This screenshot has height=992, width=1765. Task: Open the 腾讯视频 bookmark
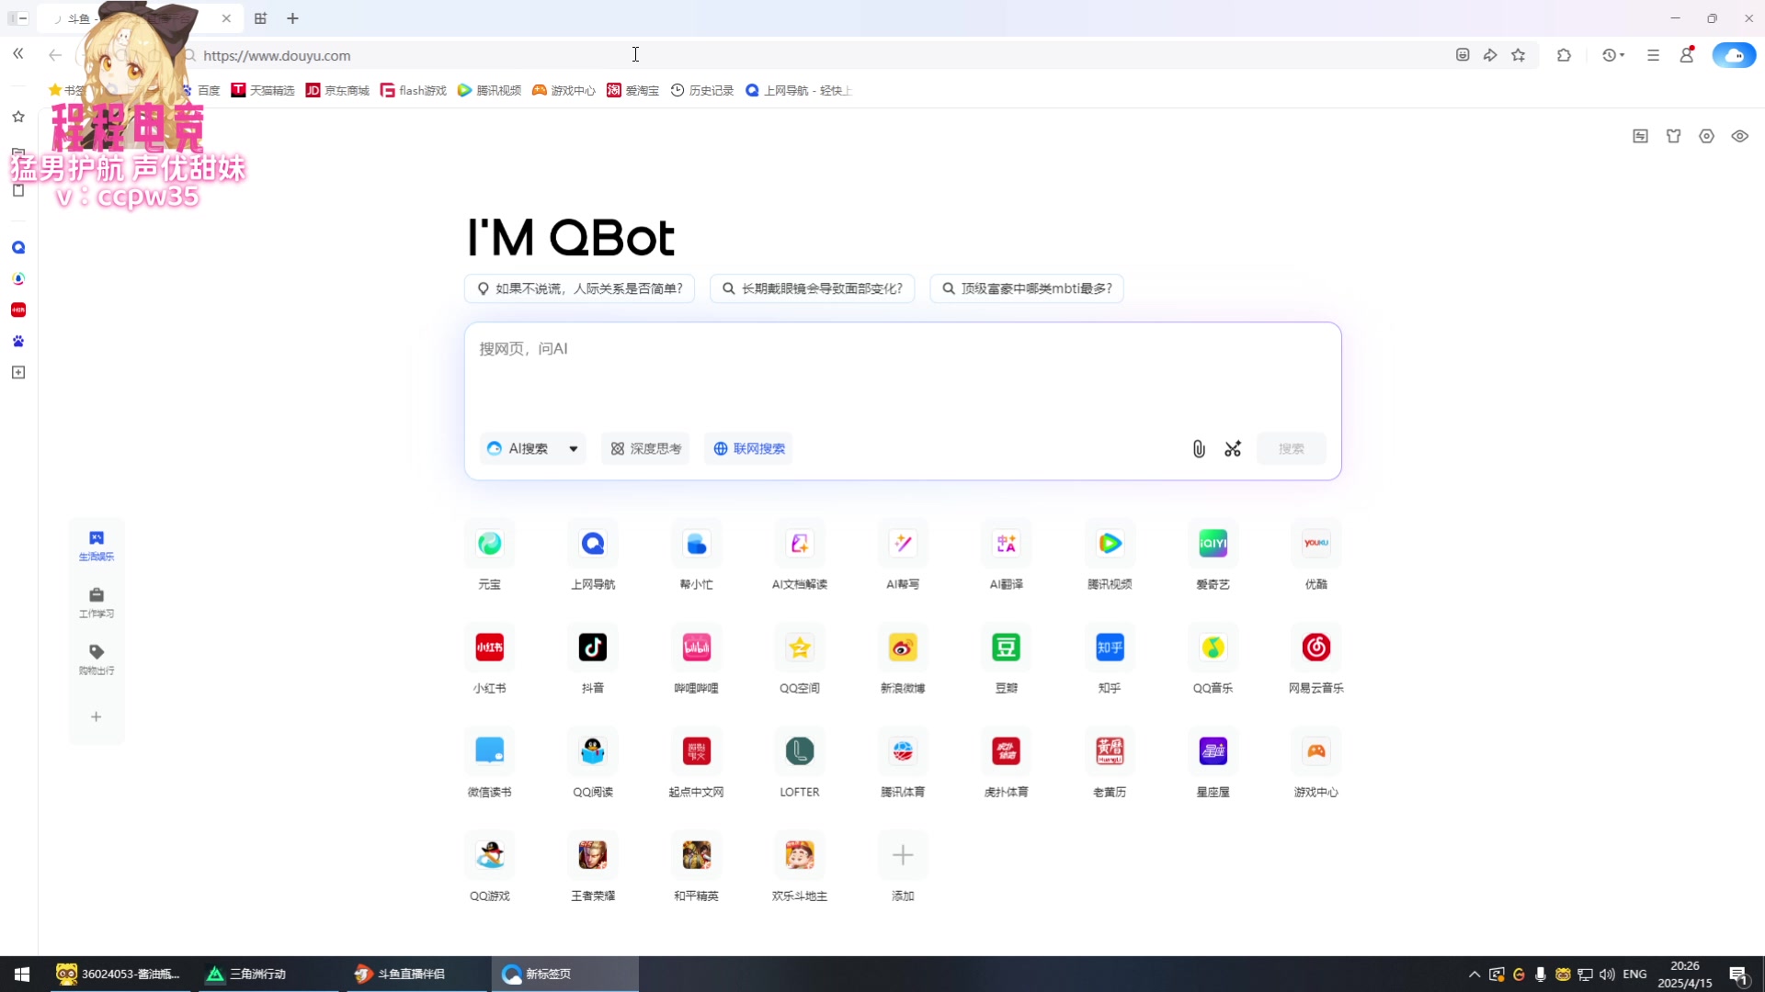tap(489, 90)
